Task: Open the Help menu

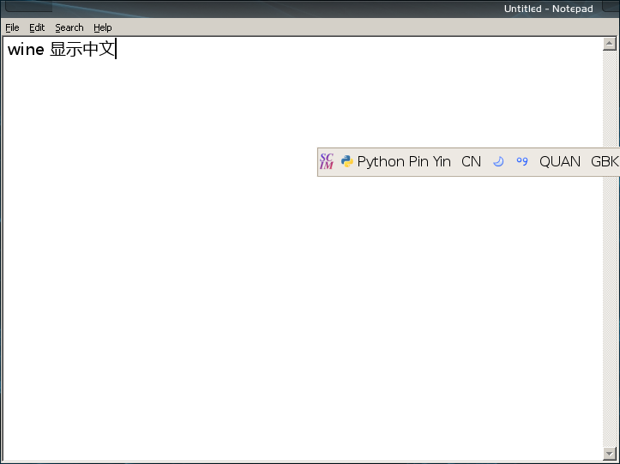Action: pos(102,27)
